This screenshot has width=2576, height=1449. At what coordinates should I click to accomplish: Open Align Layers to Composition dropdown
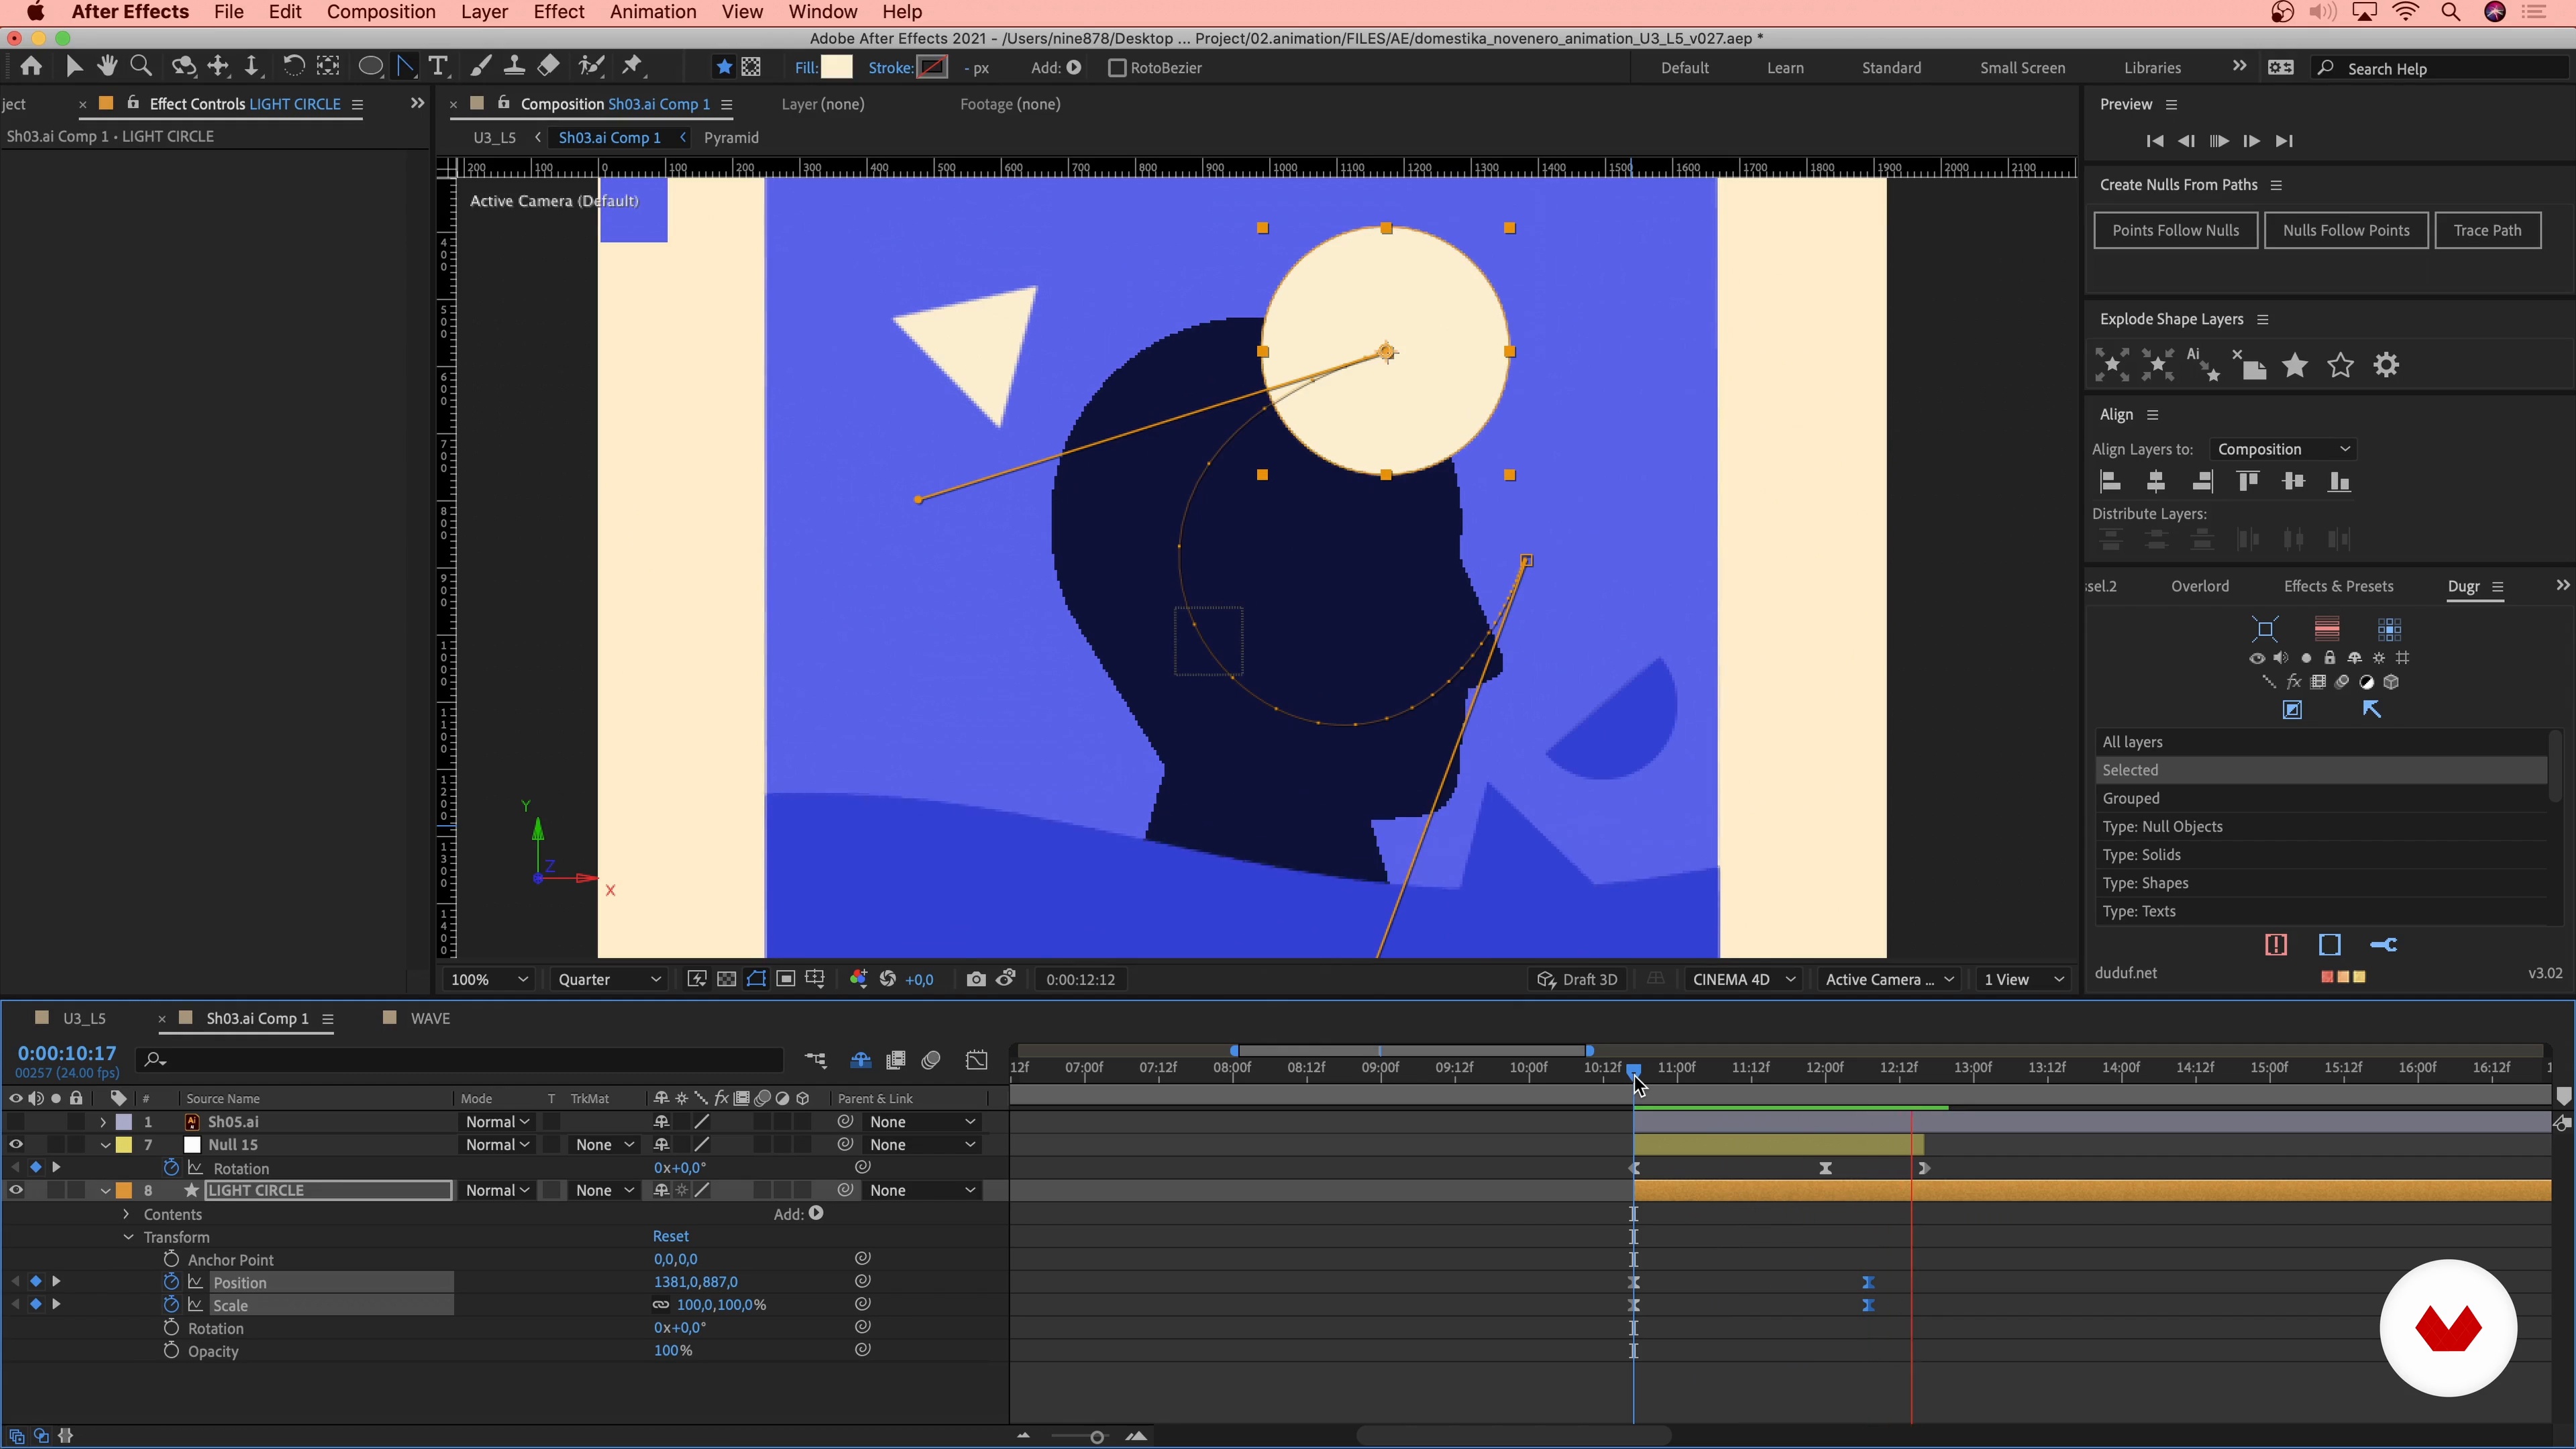[2283, 449]
